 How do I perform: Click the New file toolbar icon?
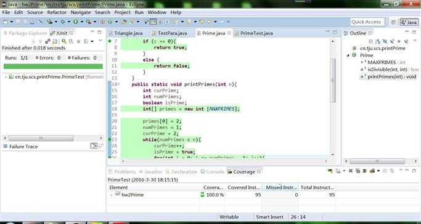pyautogui.click(x=6, y=22)
